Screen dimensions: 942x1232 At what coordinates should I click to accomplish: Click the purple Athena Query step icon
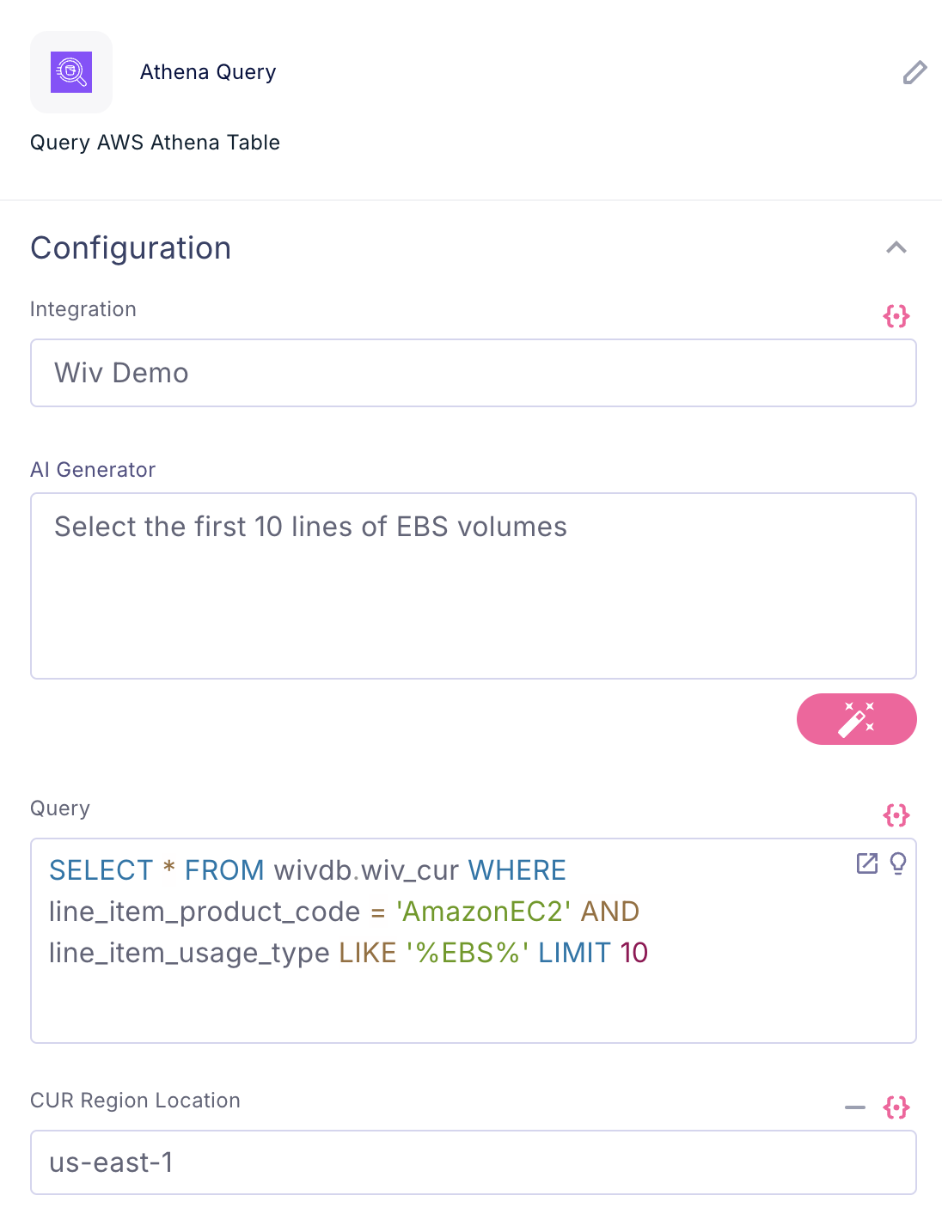pyautogui.click(x=71, y=72)
